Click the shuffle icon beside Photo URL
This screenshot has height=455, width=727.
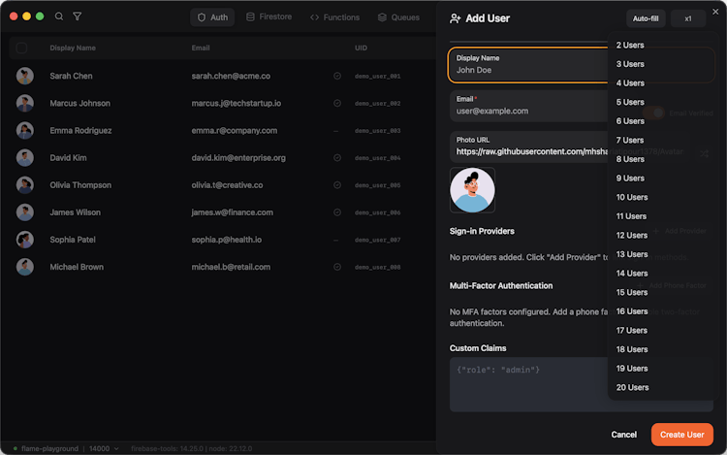pos(704,153)
